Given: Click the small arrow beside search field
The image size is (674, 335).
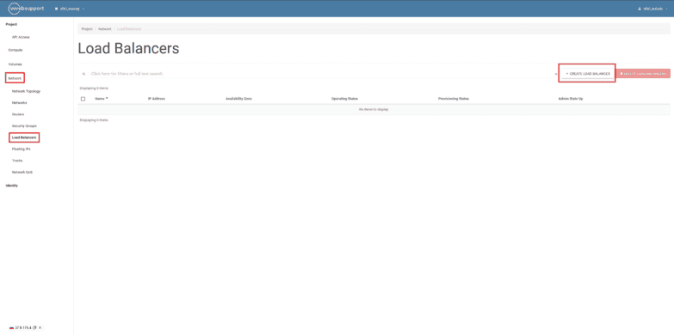Looking at the screenshot, I should (x=556, y=74).
